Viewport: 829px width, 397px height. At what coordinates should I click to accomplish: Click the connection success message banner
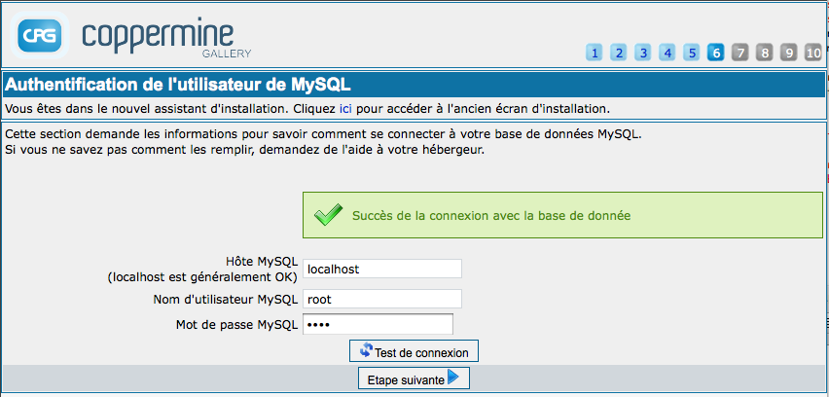tap(564, 214)
